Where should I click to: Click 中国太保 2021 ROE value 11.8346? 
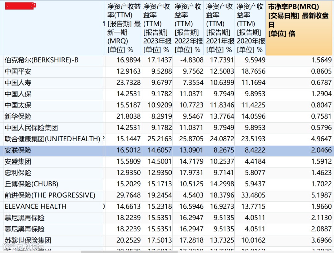pyautogui.click(x=222, y=105)
